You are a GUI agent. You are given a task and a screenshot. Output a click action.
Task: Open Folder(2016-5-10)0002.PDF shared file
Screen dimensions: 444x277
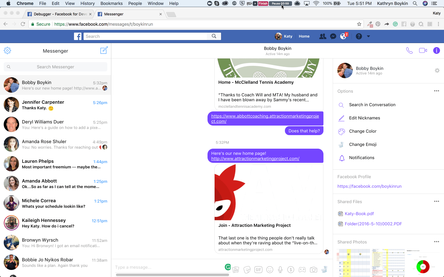coord(373,224)
